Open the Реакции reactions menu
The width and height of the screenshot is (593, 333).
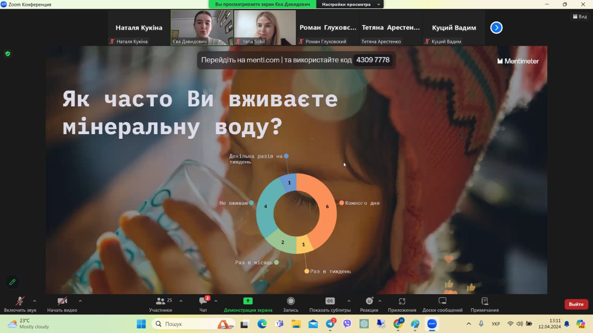369,304
